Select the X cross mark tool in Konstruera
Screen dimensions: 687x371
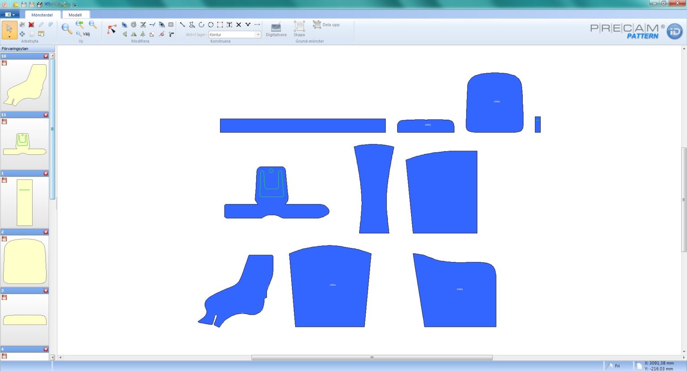(x=239, y=25)
